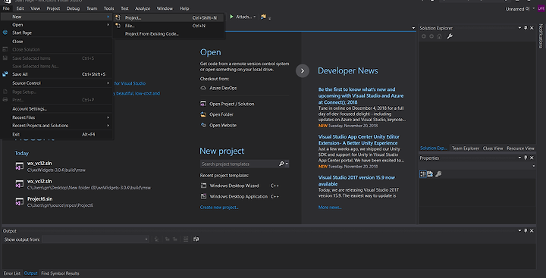Screen dimensions: 546x278
Task: Open the More news link
Action: click(x=330, y=208)
